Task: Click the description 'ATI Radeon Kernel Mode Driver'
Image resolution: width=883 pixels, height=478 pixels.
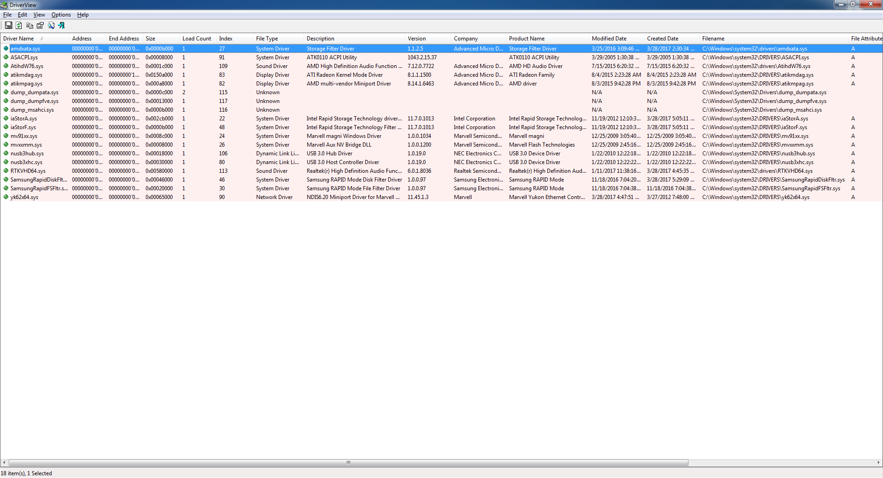Action: 344,75
